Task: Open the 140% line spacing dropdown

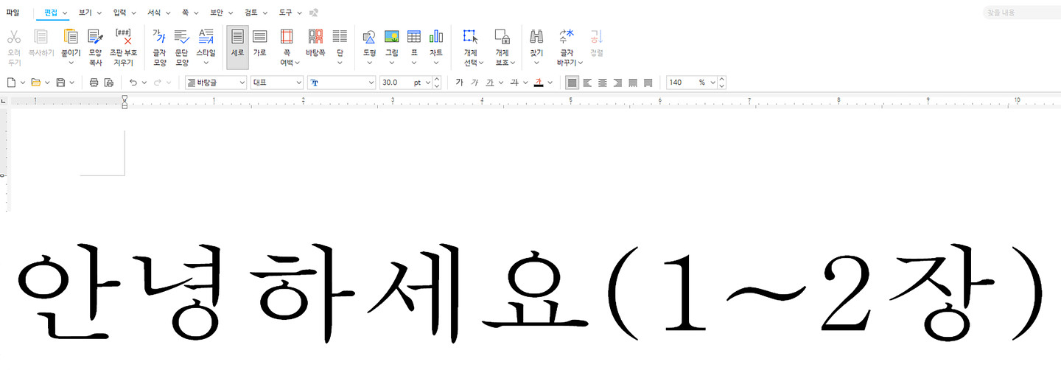Action: click(712, 83)
